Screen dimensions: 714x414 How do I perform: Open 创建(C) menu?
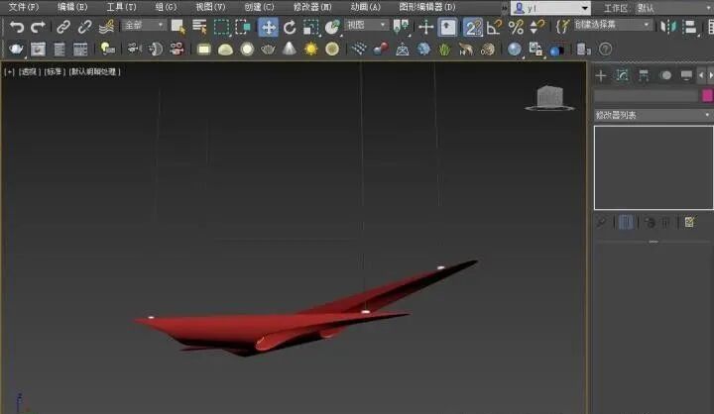point(259,7)
